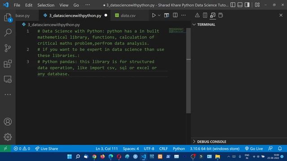The height and width of the screenshot is (161, 287).
Task: Open Opera browser from taskbar
Action: [x=119, y=157]
